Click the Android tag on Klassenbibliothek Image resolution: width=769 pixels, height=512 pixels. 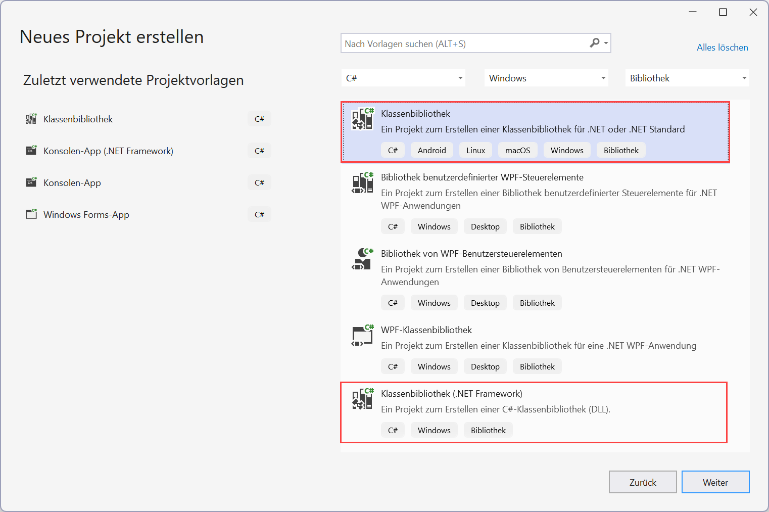point(431,150)
